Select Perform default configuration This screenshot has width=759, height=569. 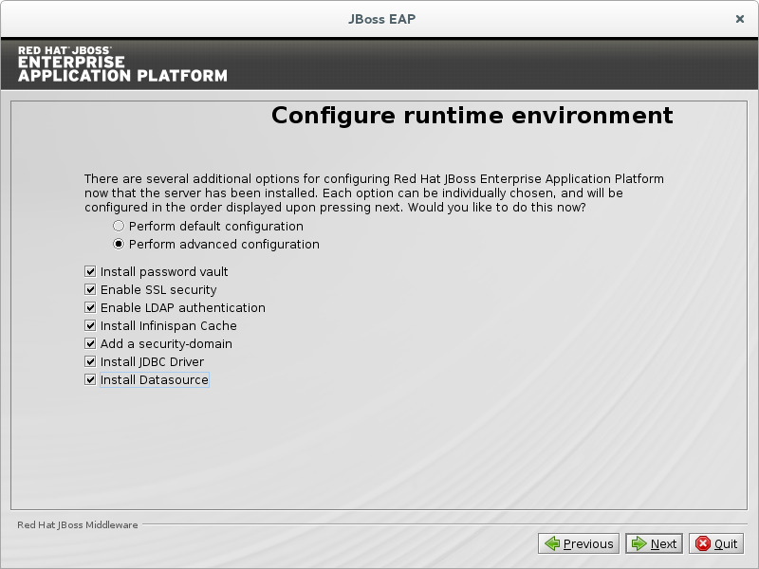(x=119, y=227)
